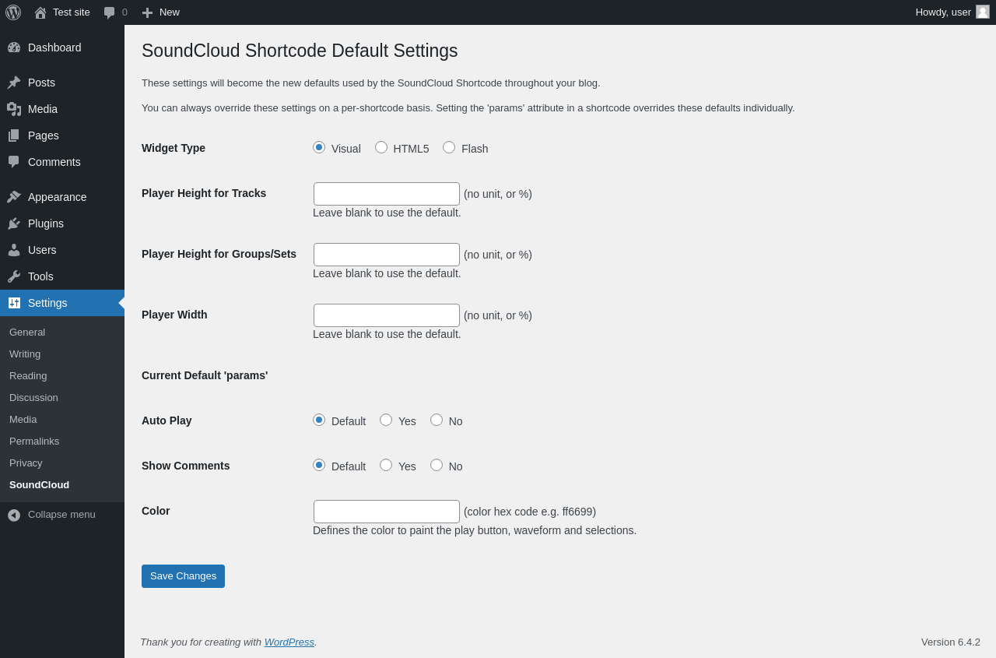Click the Comments speech bubble sidebar icon
The image size is (996, 658).
[x=14, y=162]
